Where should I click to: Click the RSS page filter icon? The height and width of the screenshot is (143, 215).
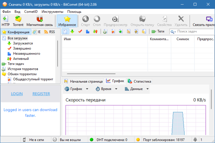[128, 31]
